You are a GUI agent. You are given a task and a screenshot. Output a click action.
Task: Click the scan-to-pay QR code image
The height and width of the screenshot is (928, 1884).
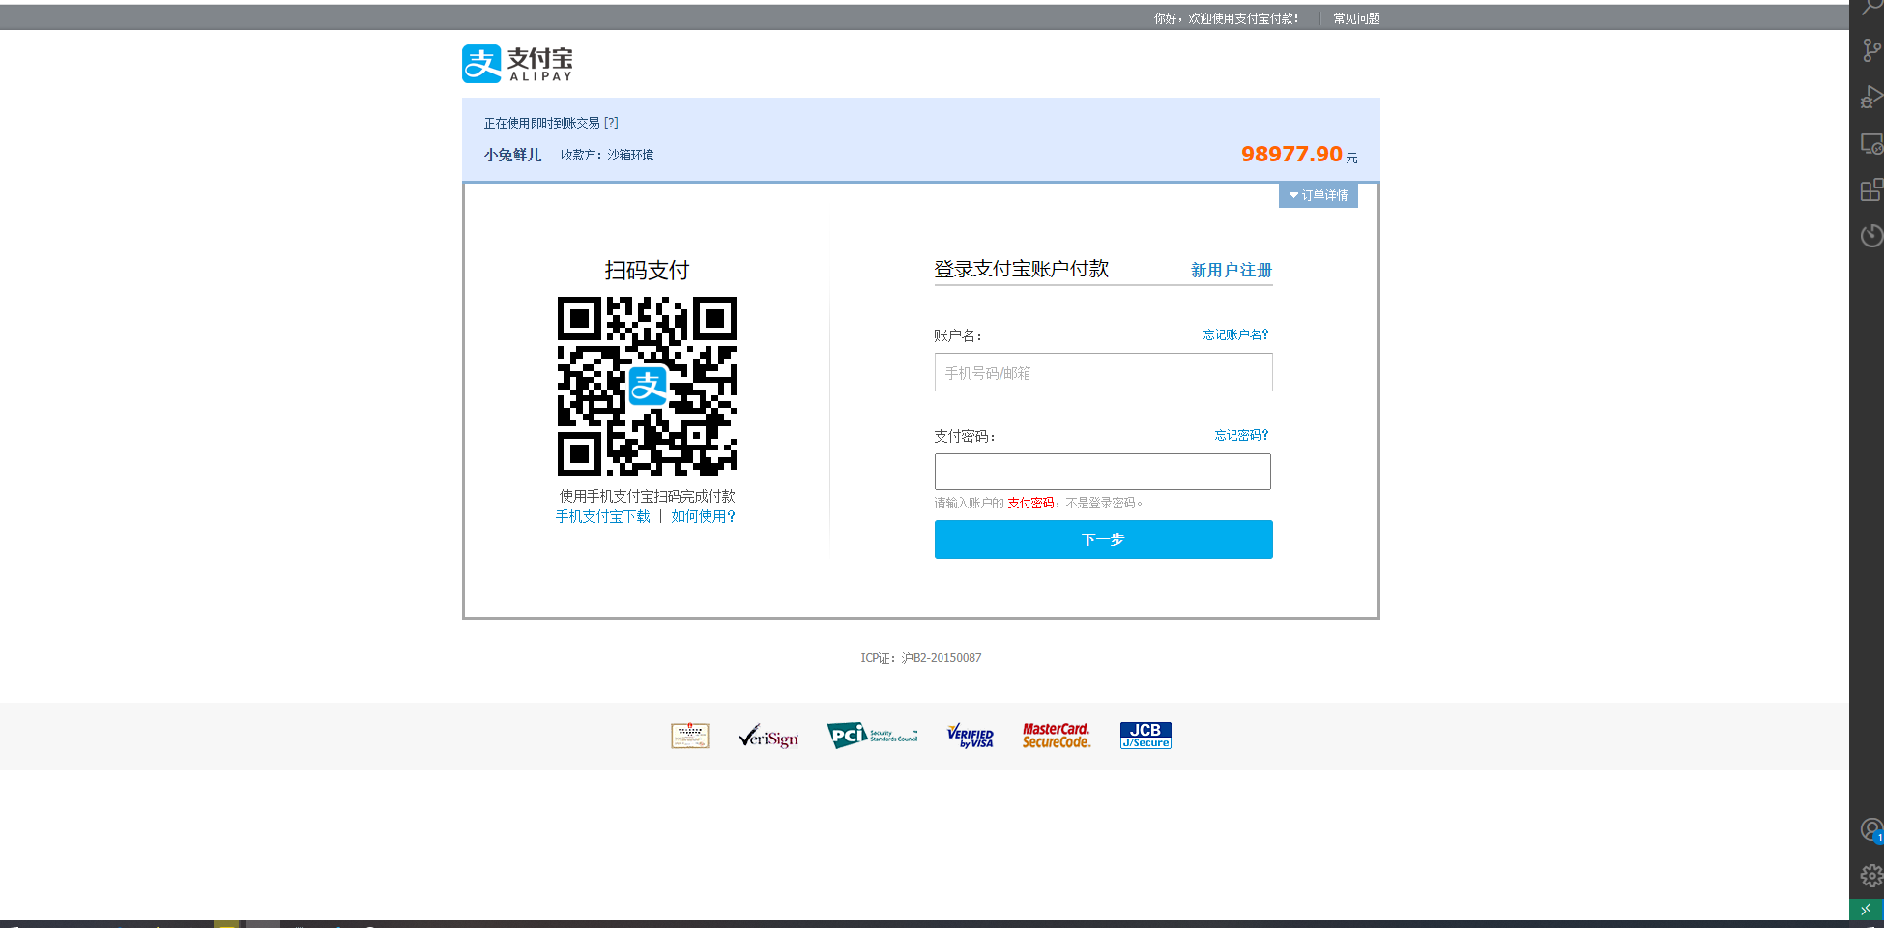(x=647, y=386)
